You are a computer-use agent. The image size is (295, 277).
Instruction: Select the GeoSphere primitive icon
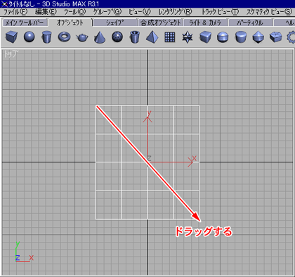[x=117, y=37]
